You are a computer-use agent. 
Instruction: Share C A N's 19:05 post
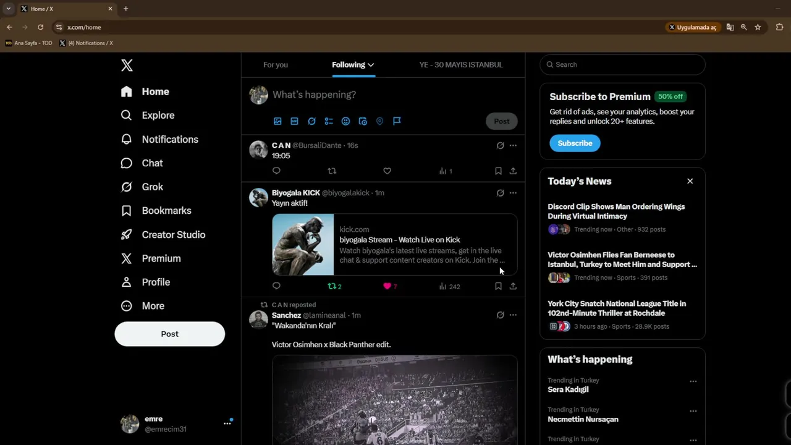click(513, 171)
